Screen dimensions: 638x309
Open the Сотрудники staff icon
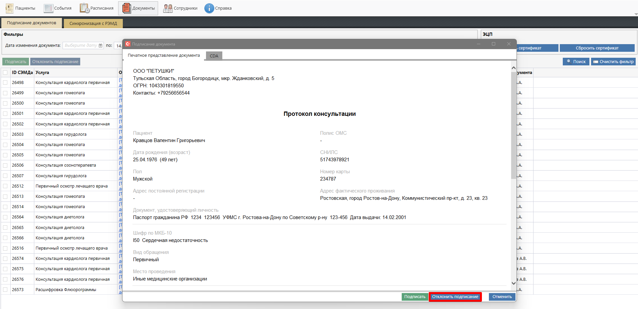[168, 8]
